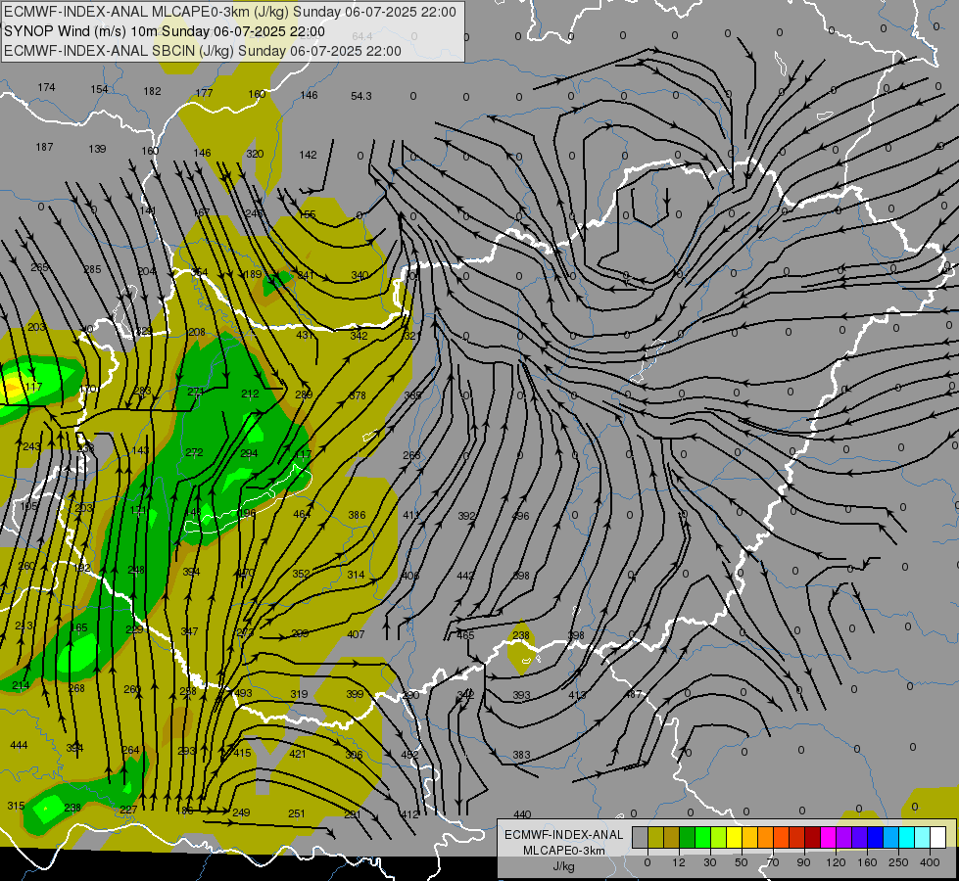Click the map value '413'
Screen dimensions: 959x881
pos(577,695)
